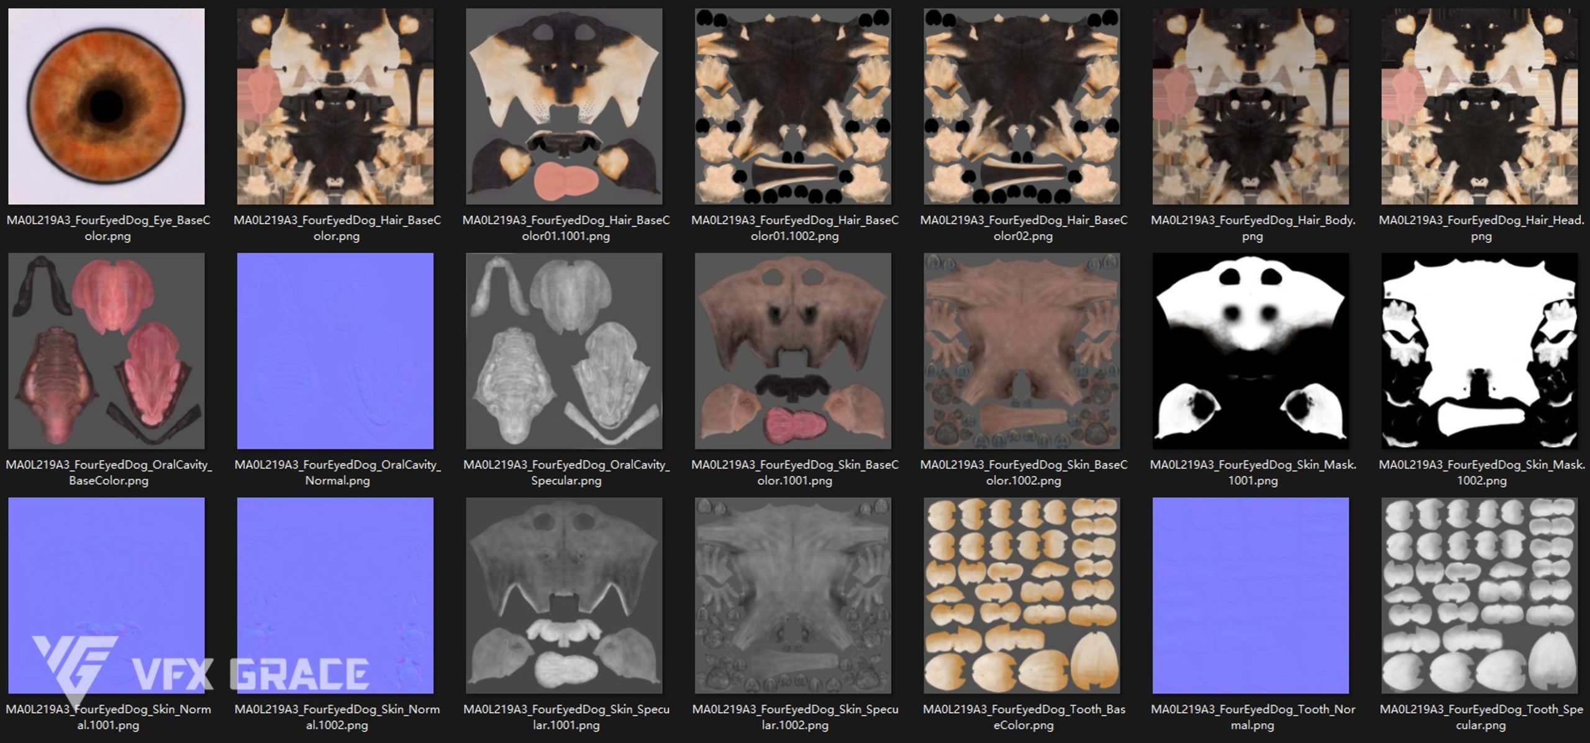The width and height of the screenshot is (1590, 743).
Task: Click filename label OralCavity_Specular.png
Action: click(566, 472)
